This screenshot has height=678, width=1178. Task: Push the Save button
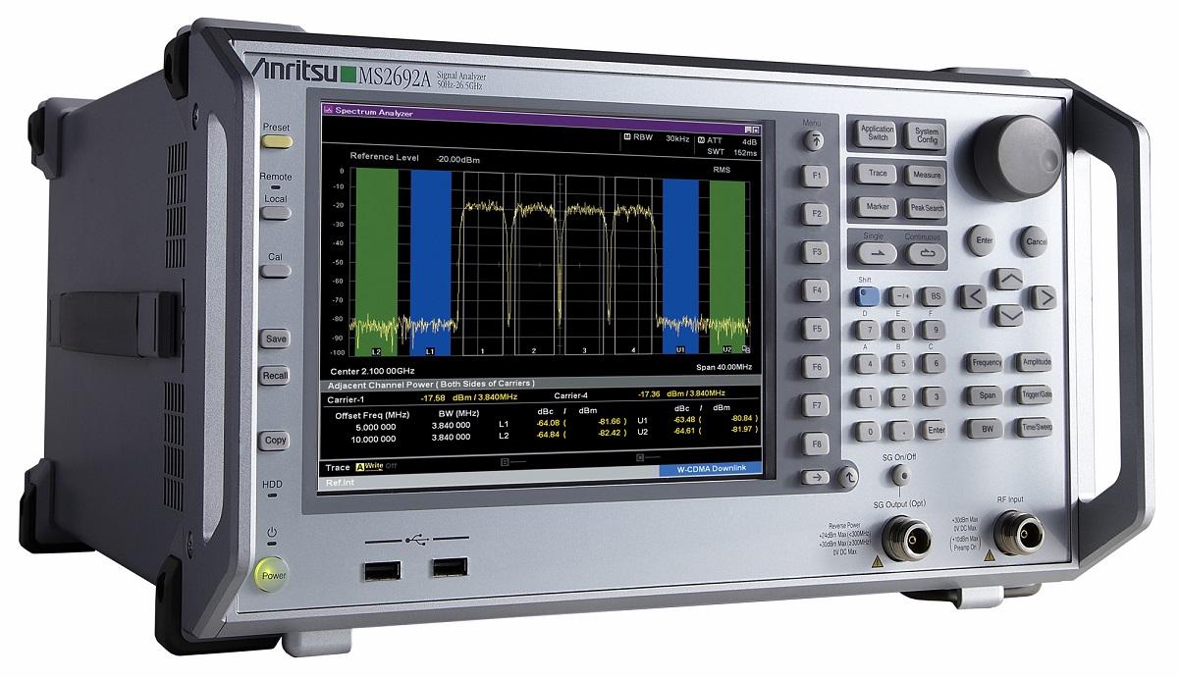(x=276, y=339)
